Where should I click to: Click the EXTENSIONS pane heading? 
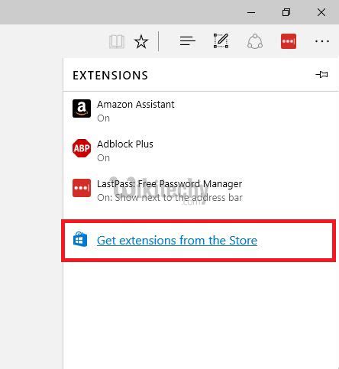tap(110, 76)
